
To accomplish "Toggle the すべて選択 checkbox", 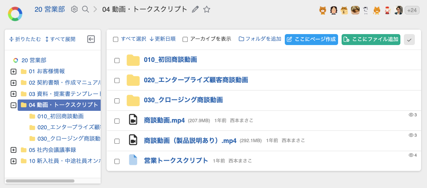I will point(116,39).
